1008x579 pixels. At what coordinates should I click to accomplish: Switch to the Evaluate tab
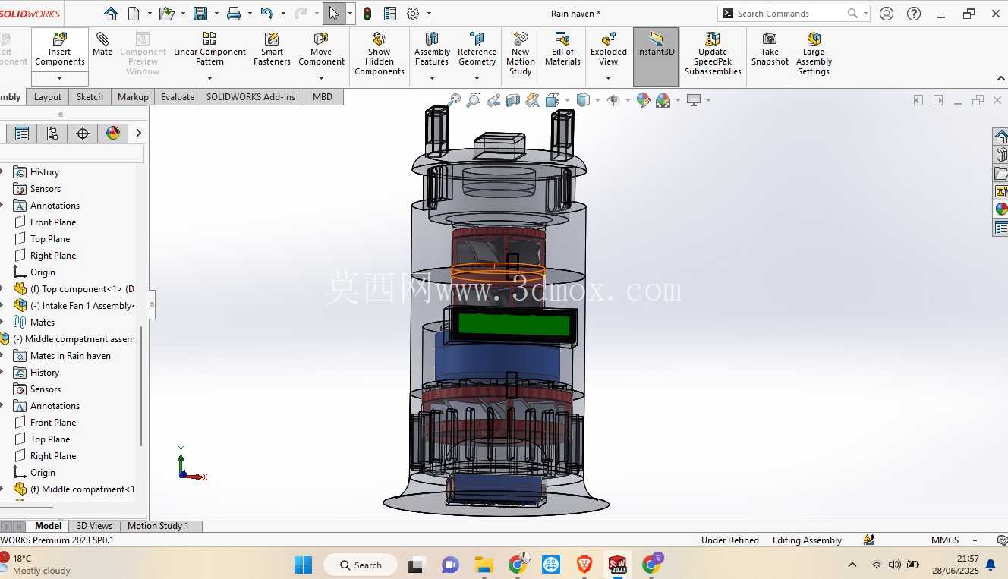coord(178,97)
